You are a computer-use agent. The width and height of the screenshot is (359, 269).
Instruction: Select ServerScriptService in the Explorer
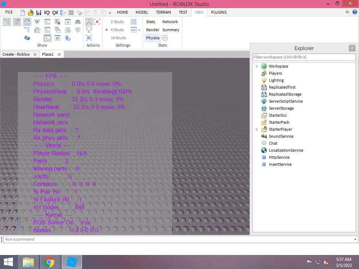click(286, 101)
